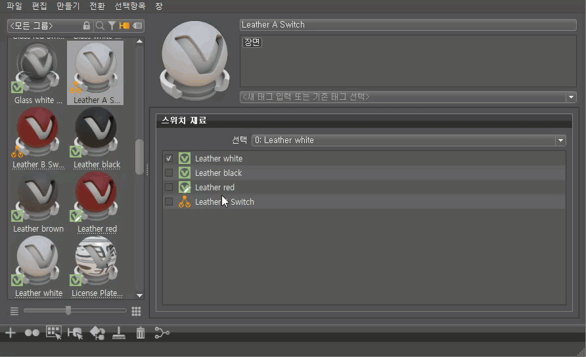Check the Leather Switch row checkbox

pyautogui.click(x=169, y=201)
